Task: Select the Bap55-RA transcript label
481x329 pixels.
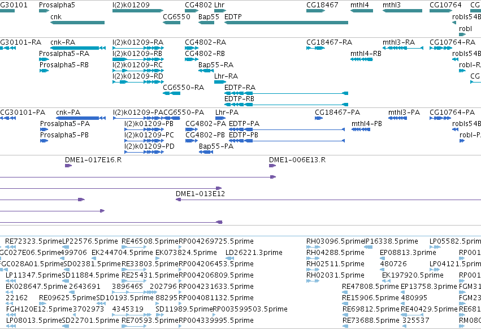Action: [216, 65]
